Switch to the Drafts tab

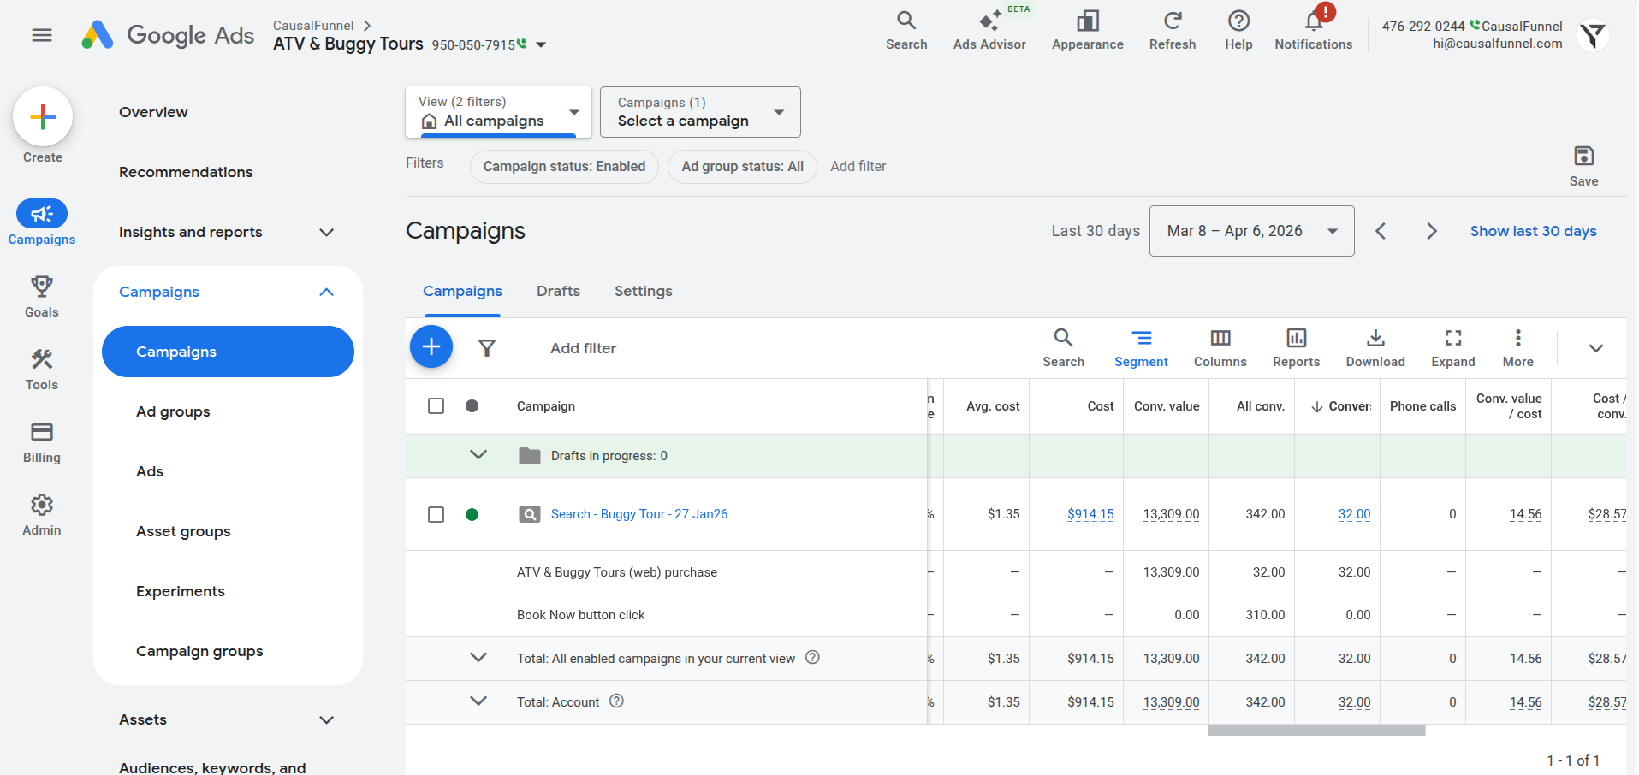pos(558,291)
